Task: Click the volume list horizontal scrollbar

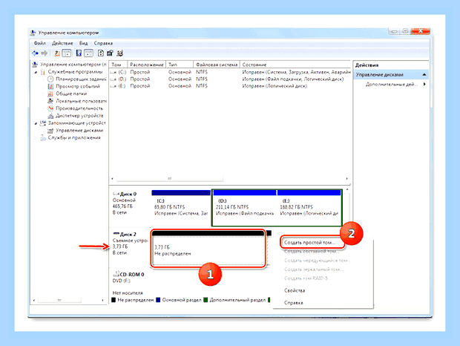Action: click(170, 178)
